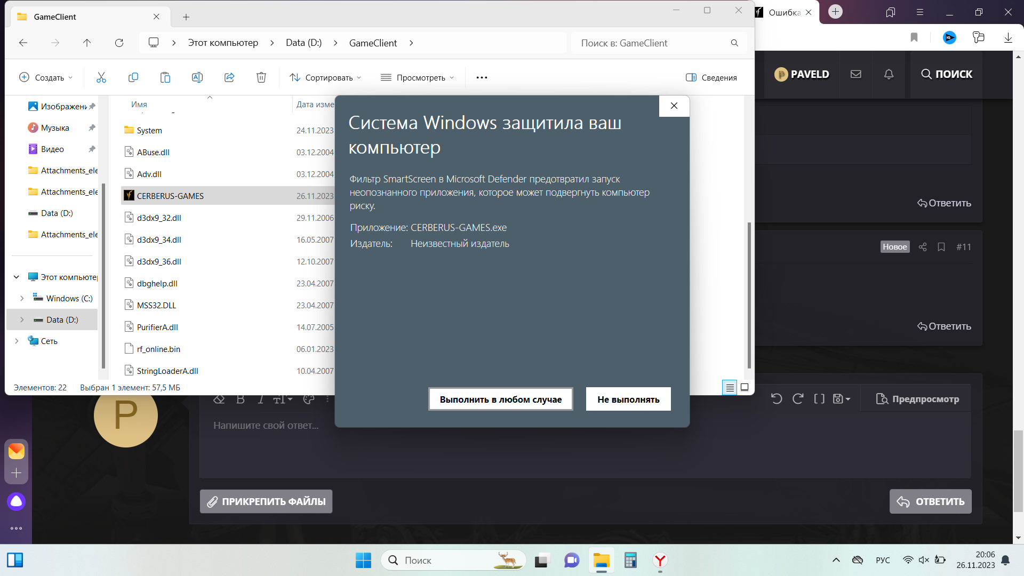Sort files by Имя column header
The image size is (1024, 576).
139,105
